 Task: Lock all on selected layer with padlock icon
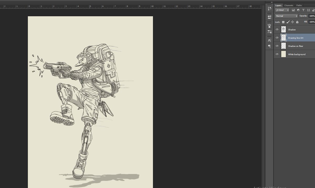coord(297,22)
